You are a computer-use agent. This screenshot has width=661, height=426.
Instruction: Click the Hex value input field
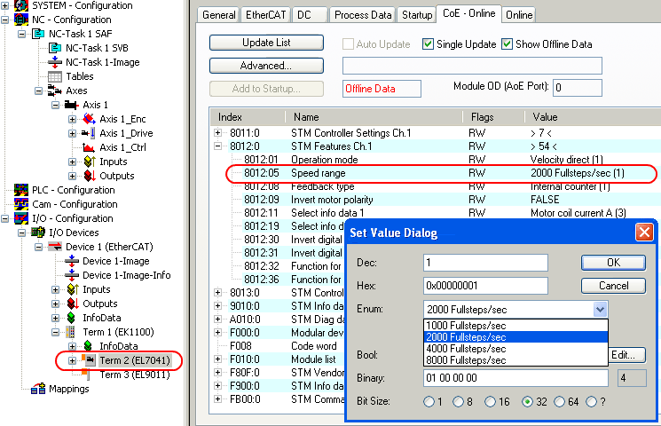485,286
